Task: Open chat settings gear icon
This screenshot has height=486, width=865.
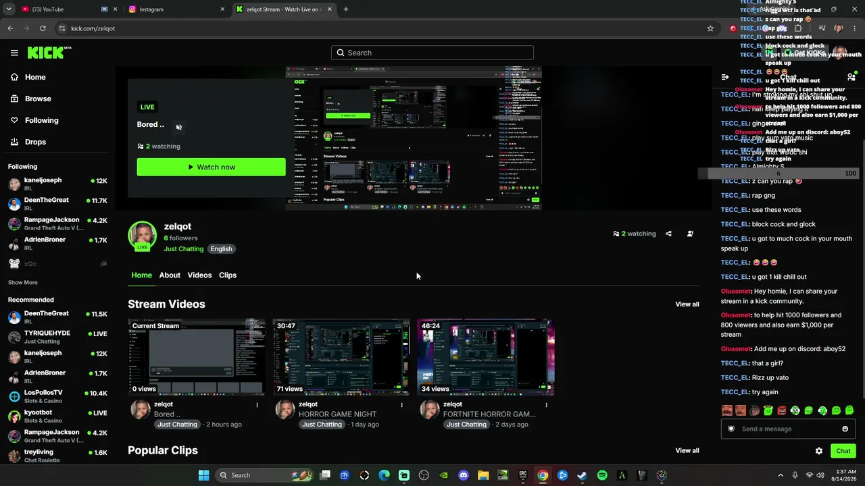Action: point(819,451)
